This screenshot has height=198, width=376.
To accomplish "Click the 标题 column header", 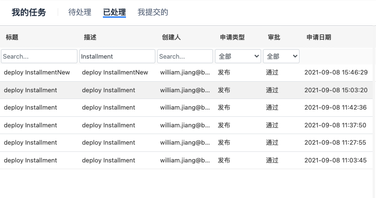I will coord(12,37).
